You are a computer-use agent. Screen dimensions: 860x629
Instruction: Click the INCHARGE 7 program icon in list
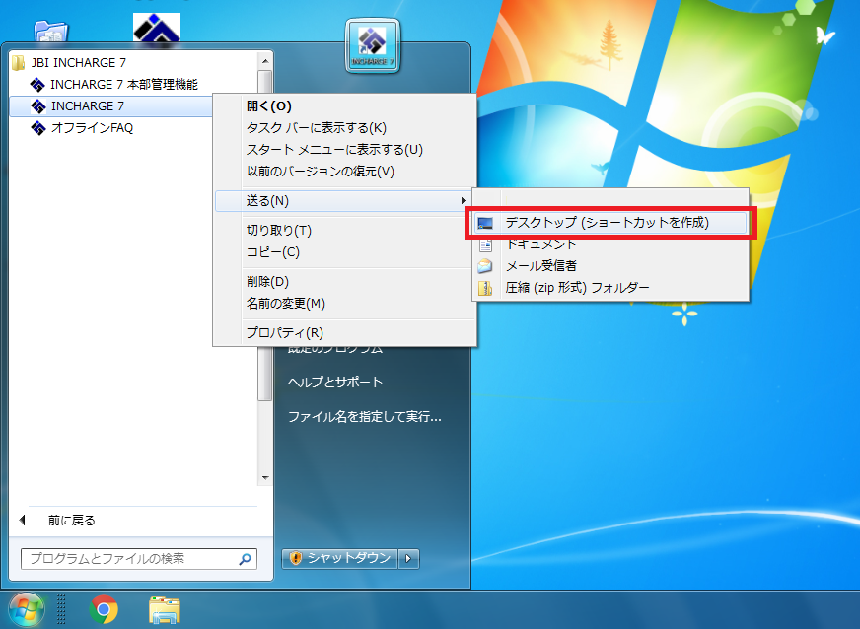37,106
